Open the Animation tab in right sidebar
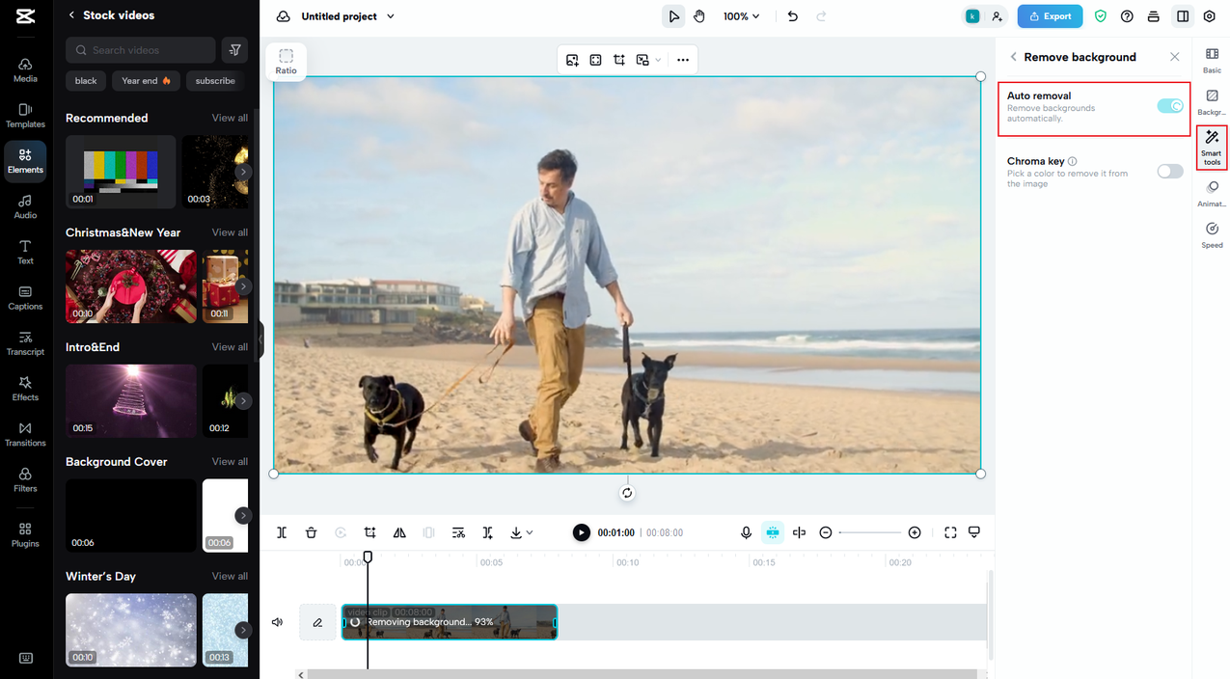 pyautogui.click(x=1212, y=194)
